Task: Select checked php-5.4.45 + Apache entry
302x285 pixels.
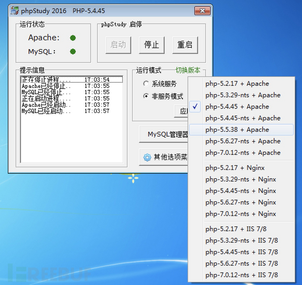Action: tap(241, 106)
